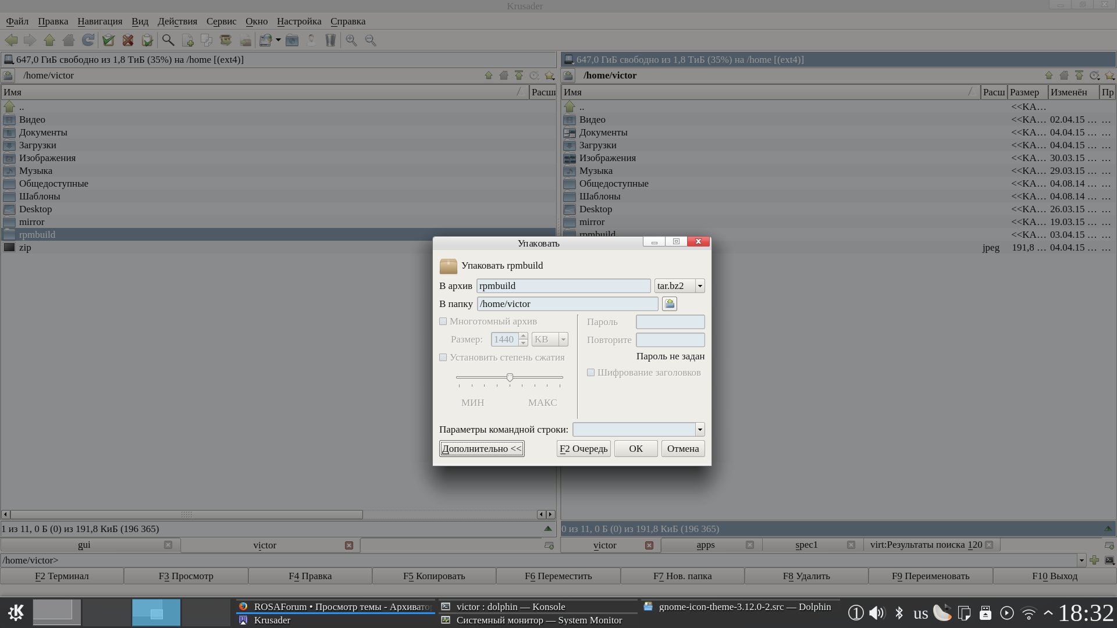This screenshot has width=1117, height=628.
Task: Click the KDE application launcher icon
Action: [16, 612]
